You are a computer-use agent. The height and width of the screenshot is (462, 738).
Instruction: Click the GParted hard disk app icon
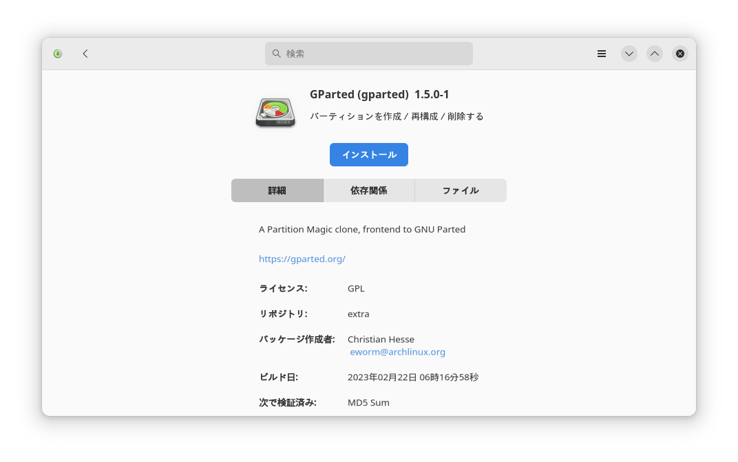[x=275, y=112]
